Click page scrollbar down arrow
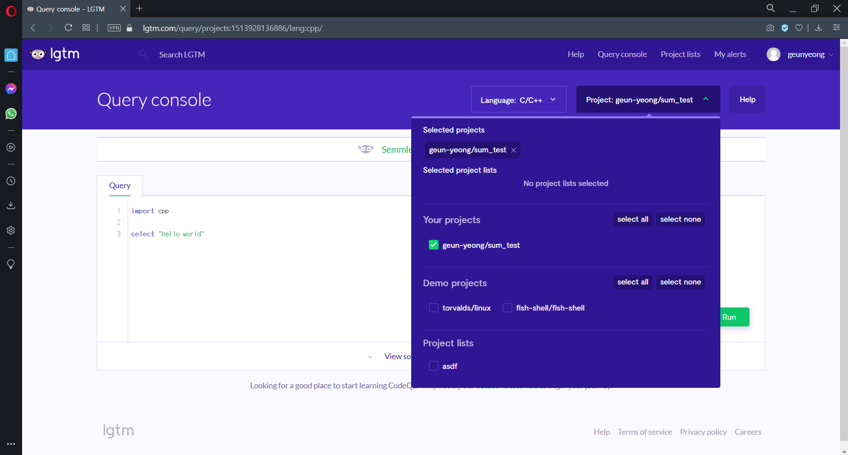The image size is (848, 455). [844, 451]
